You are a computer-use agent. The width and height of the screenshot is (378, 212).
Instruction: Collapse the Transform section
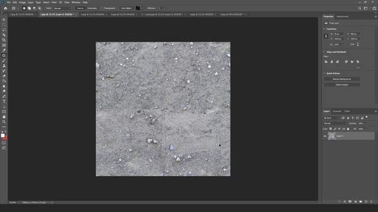pos(324,29)
